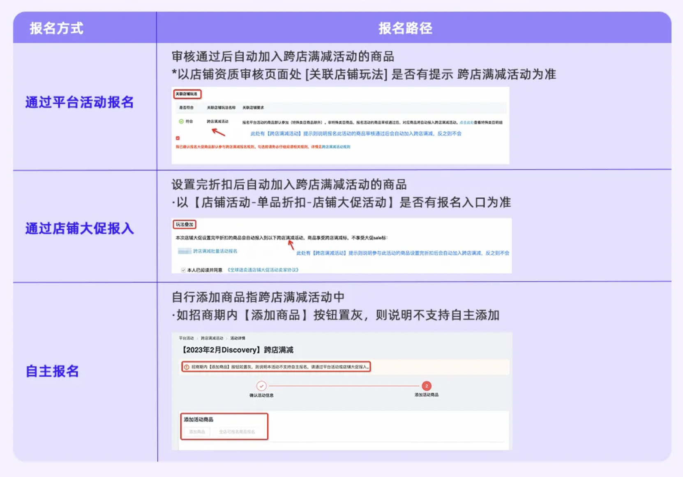Click the 【2023年2月Discovery】跨店满减 title
Screen dimensions: 683x477
pos(237,350)
